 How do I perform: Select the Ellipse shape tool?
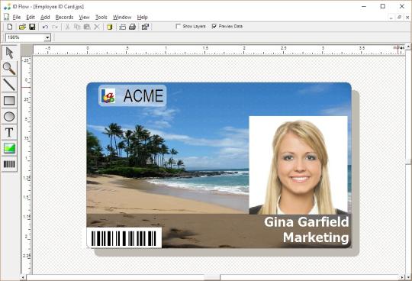click(9, 117)
